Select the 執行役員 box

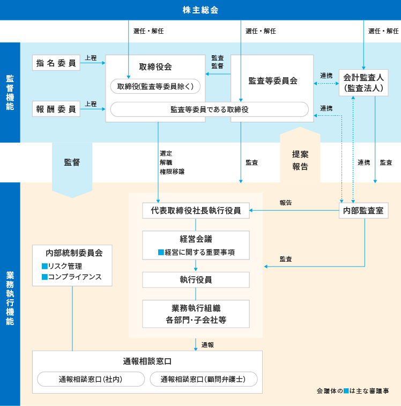coord(196,279)
